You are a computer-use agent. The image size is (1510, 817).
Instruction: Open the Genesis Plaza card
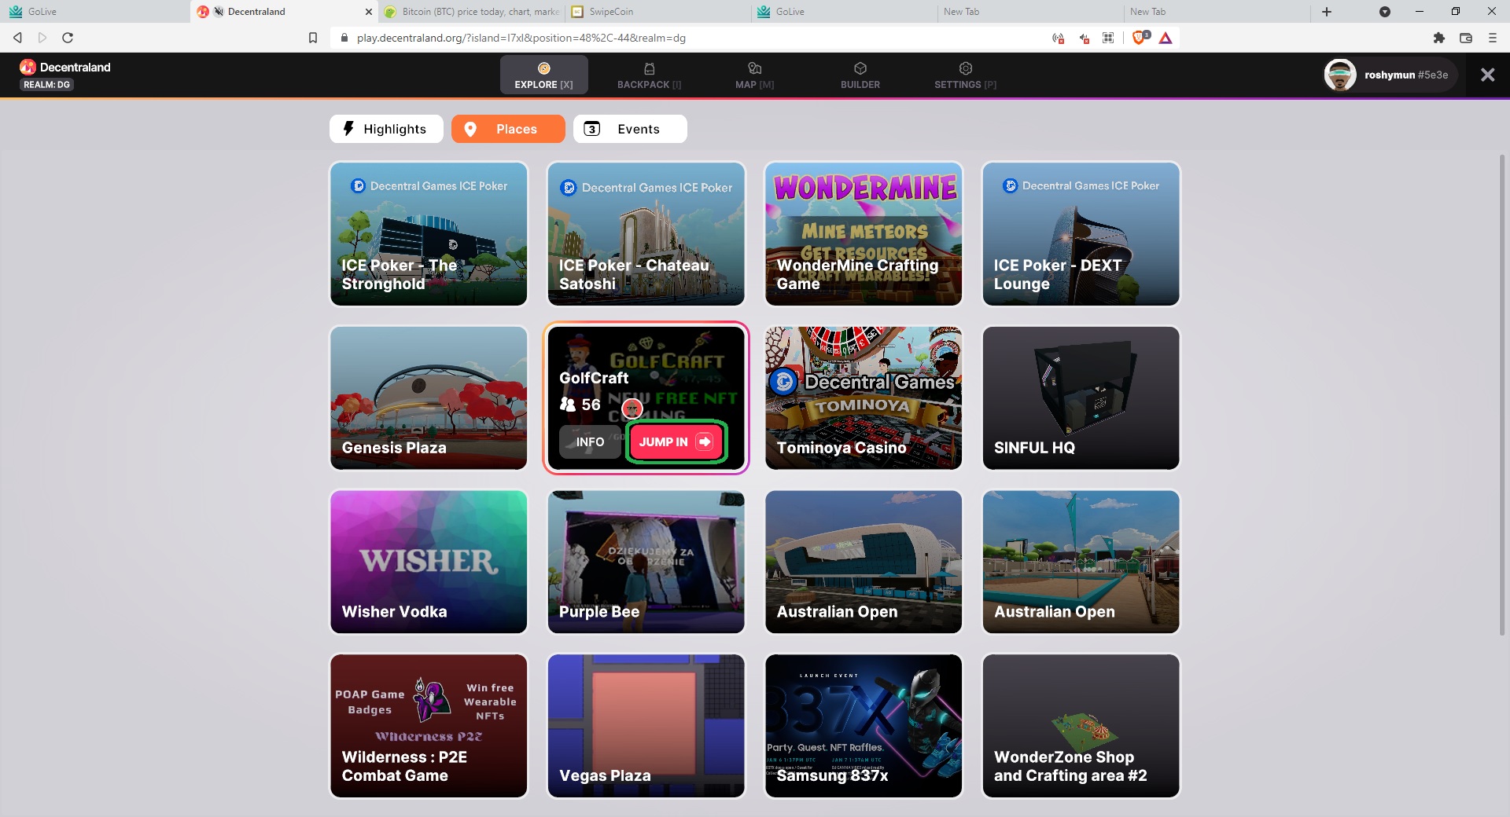click(429, 398)
